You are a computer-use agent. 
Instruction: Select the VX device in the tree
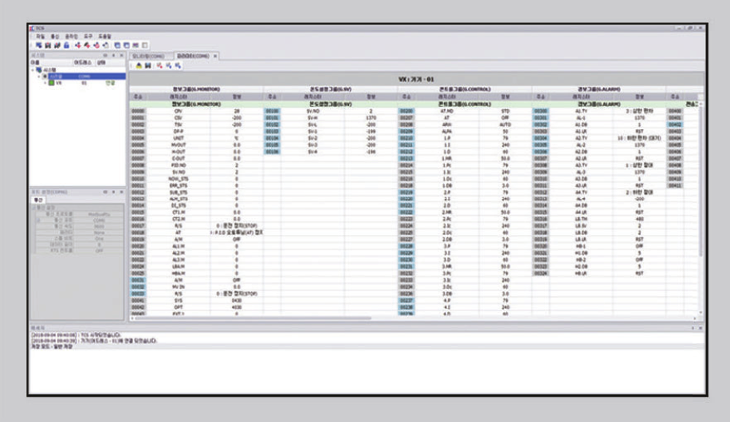(58, 82)
